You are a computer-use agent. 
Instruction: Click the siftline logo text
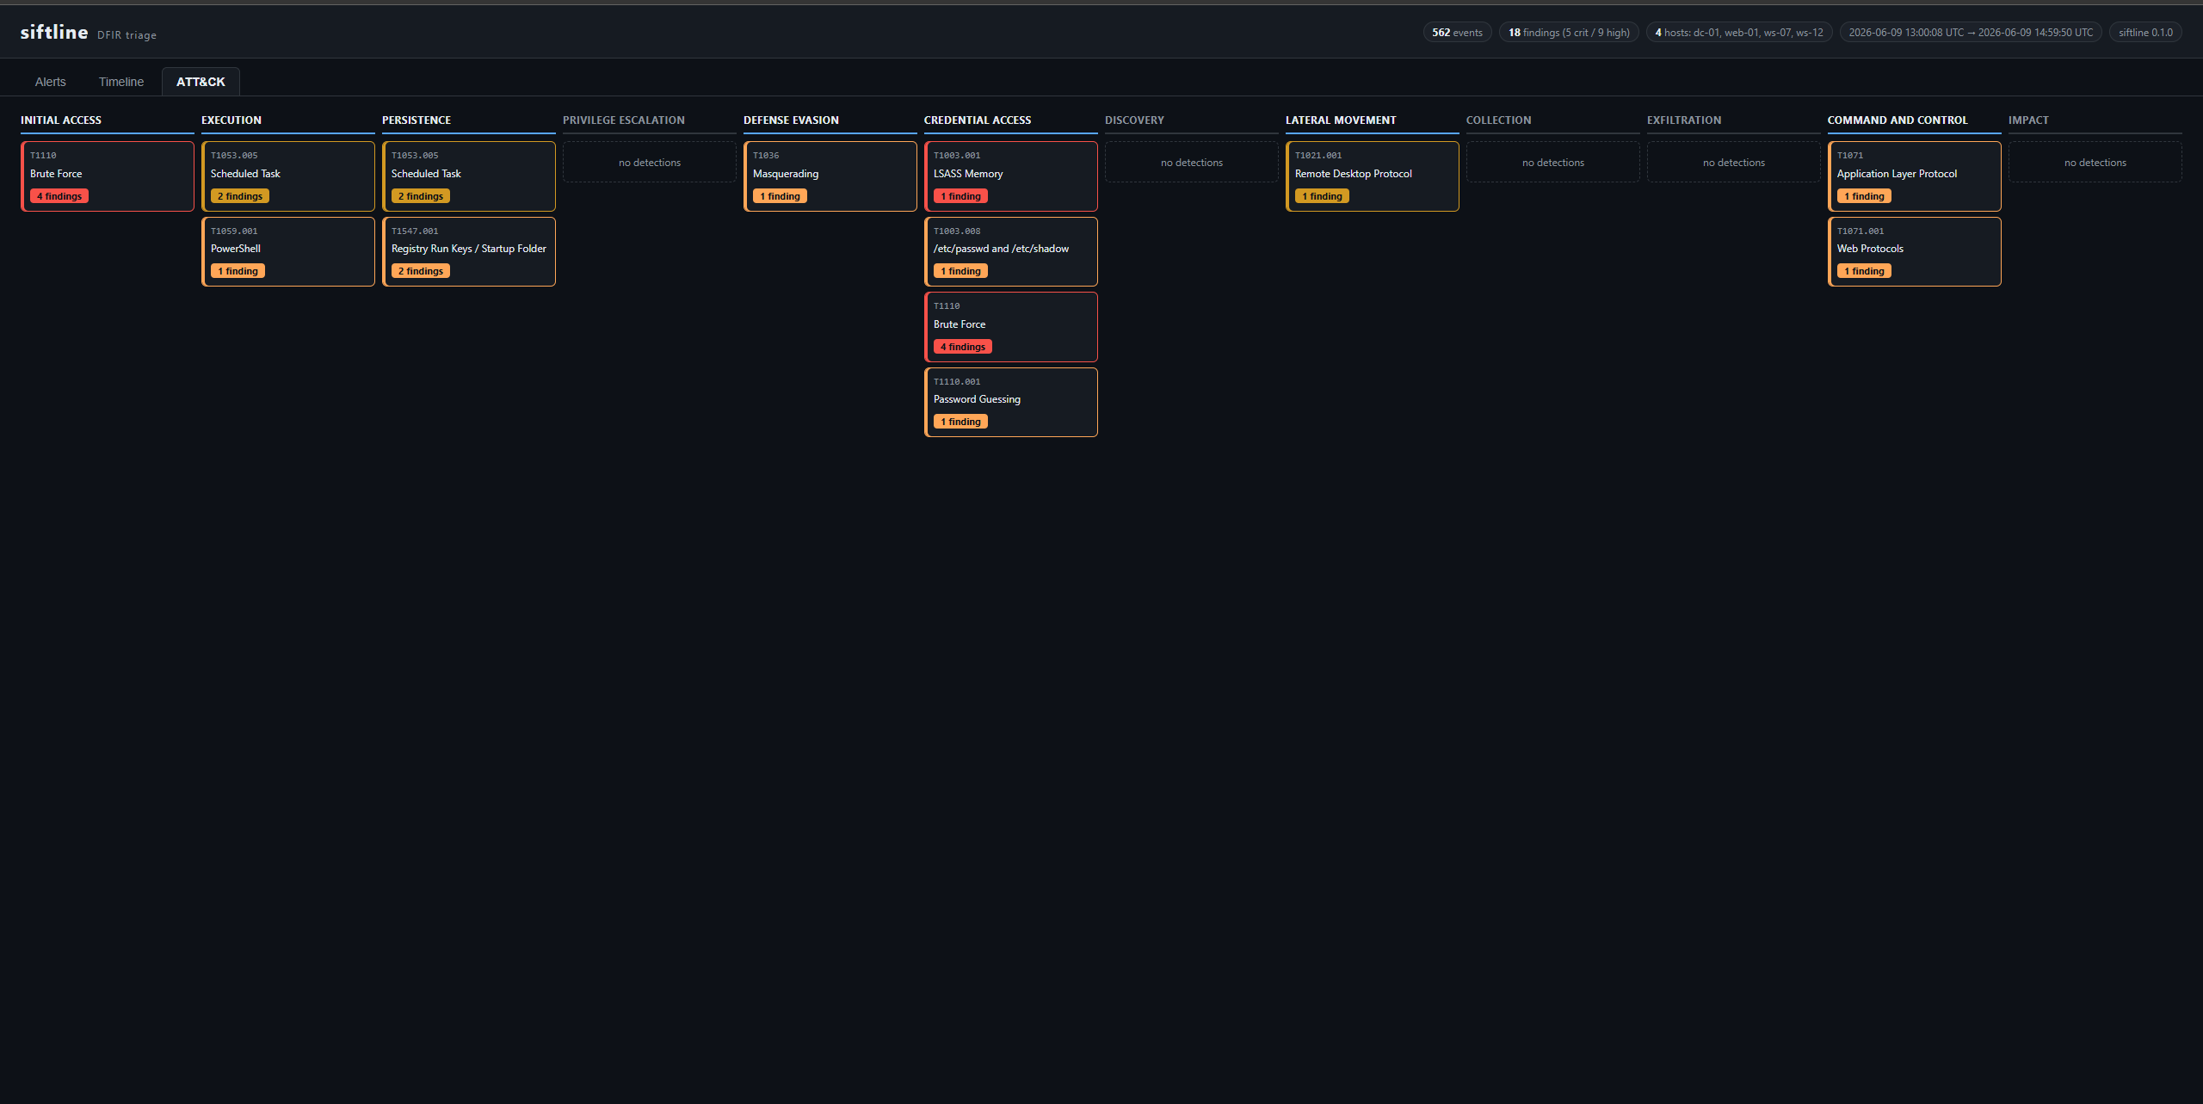(54, 32)
